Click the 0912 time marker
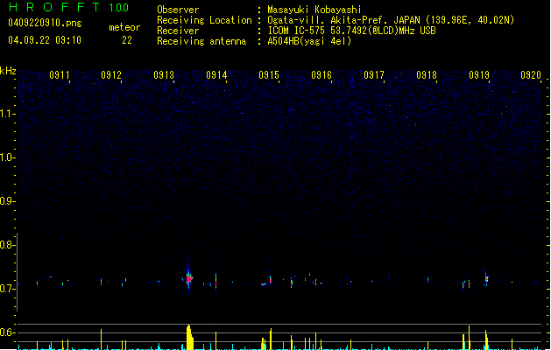551x350 pixels. [111, 75]
